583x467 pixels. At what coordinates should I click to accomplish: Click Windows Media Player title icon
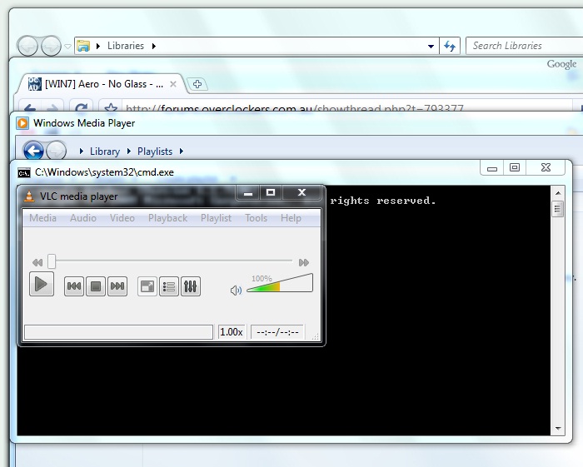22,123
